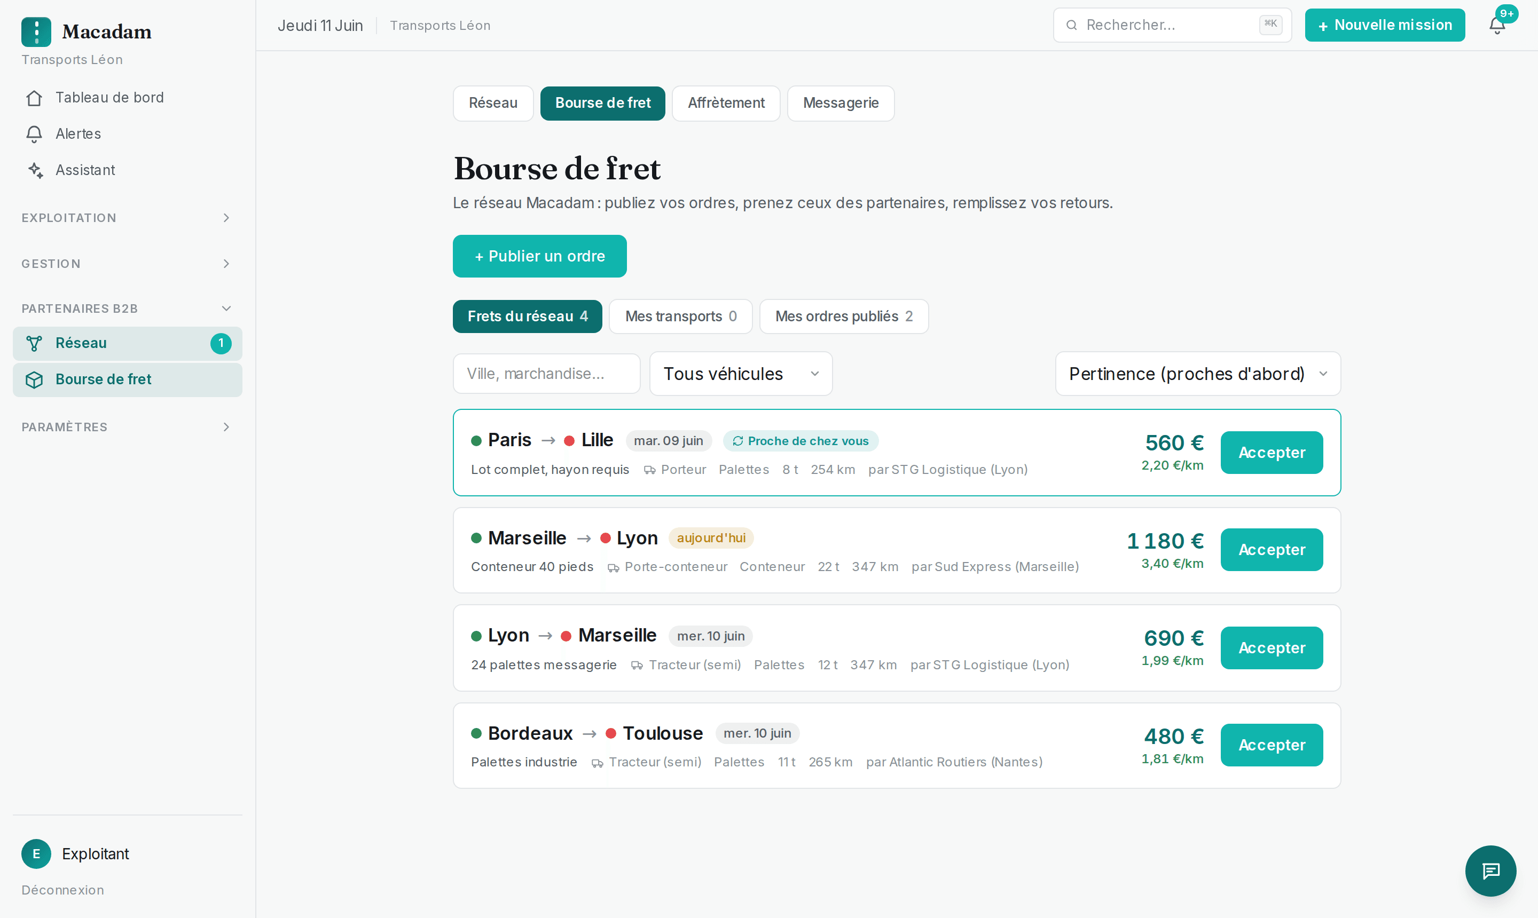Select Bourse de fret box icon

click(x=34, y=380)
